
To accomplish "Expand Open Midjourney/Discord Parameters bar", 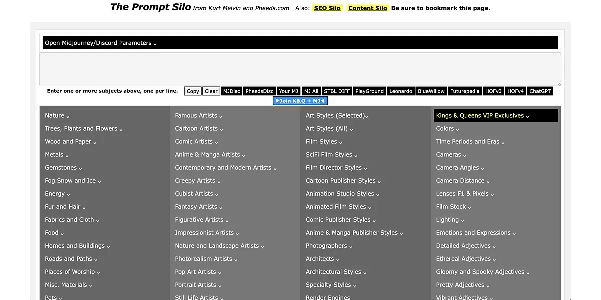I will pos(100,43).
